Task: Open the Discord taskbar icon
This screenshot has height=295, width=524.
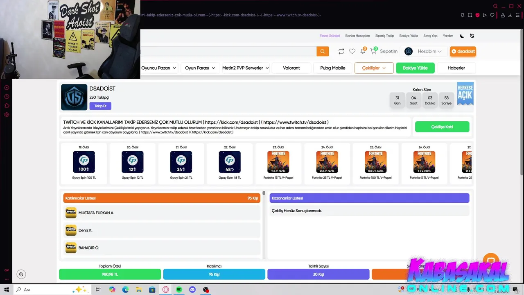Action: click(x=192, y=290)
